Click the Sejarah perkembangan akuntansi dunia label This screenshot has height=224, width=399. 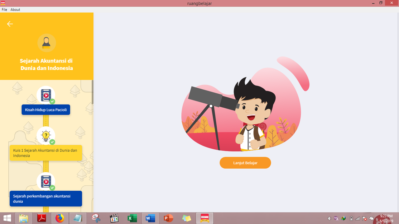46,198
